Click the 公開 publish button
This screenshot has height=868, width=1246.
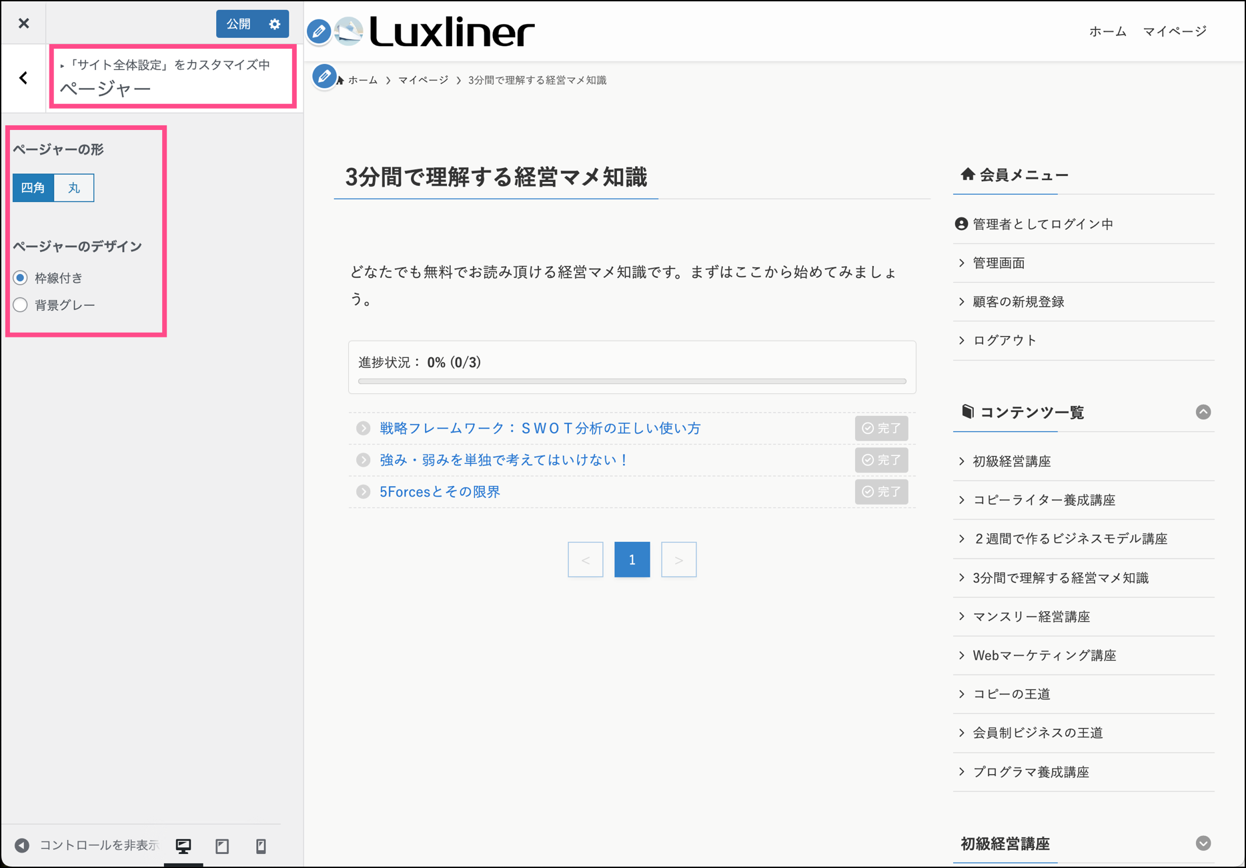[x=239, y=24]
